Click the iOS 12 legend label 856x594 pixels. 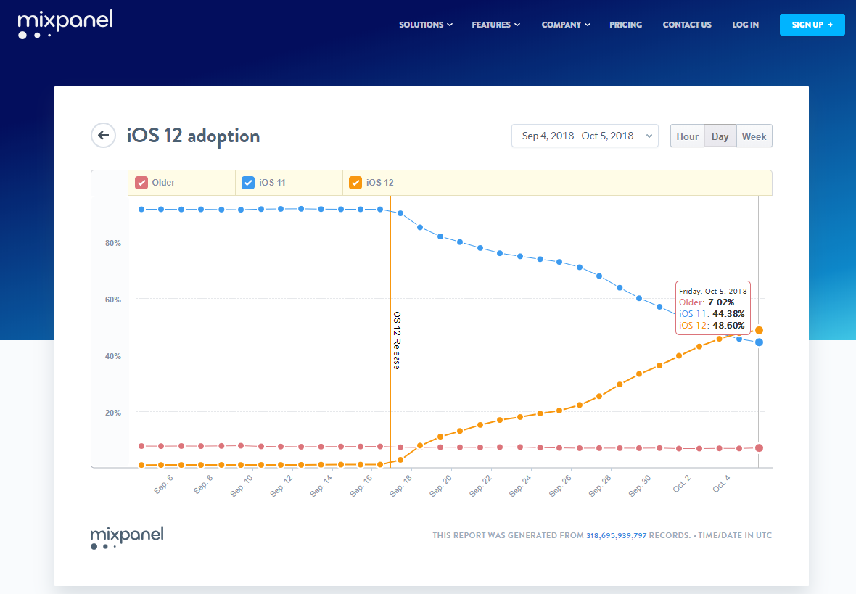pyautogui.click(x=380, y=182)
